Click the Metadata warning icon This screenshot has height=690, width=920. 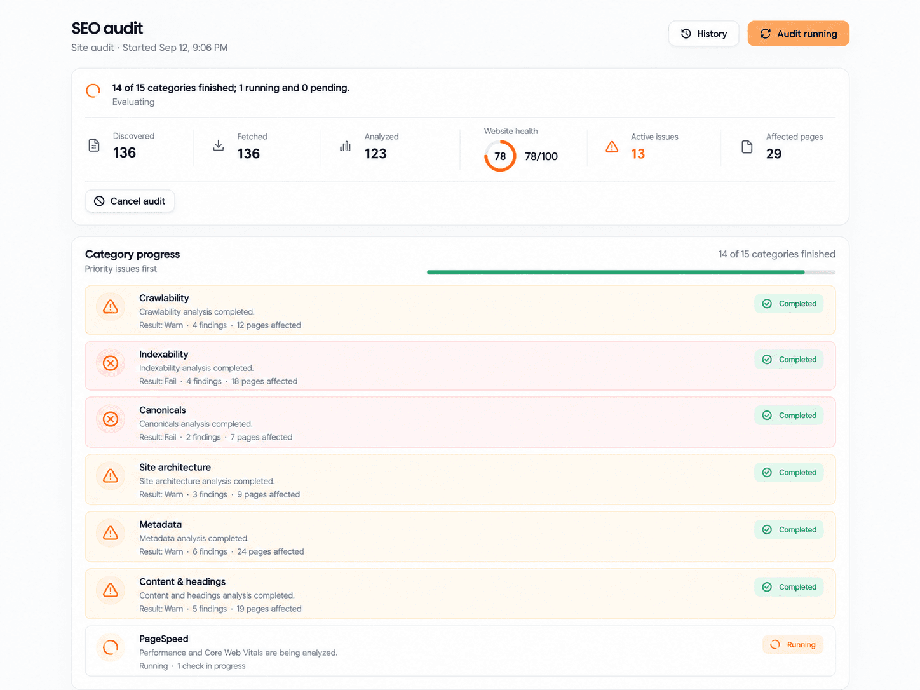click(x=111, y=533)
